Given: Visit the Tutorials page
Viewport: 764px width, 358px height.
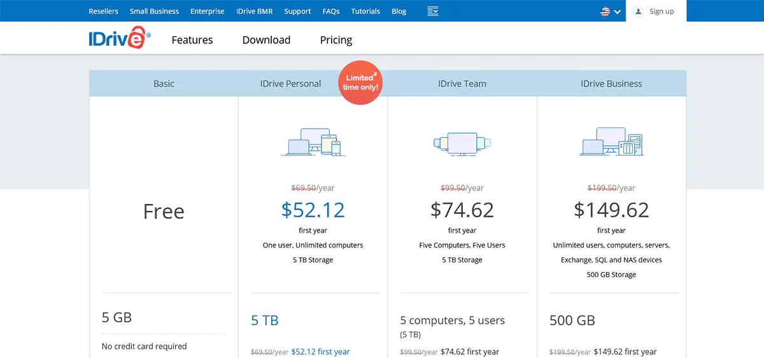Looking at the screenshot, I should [365, 11].
